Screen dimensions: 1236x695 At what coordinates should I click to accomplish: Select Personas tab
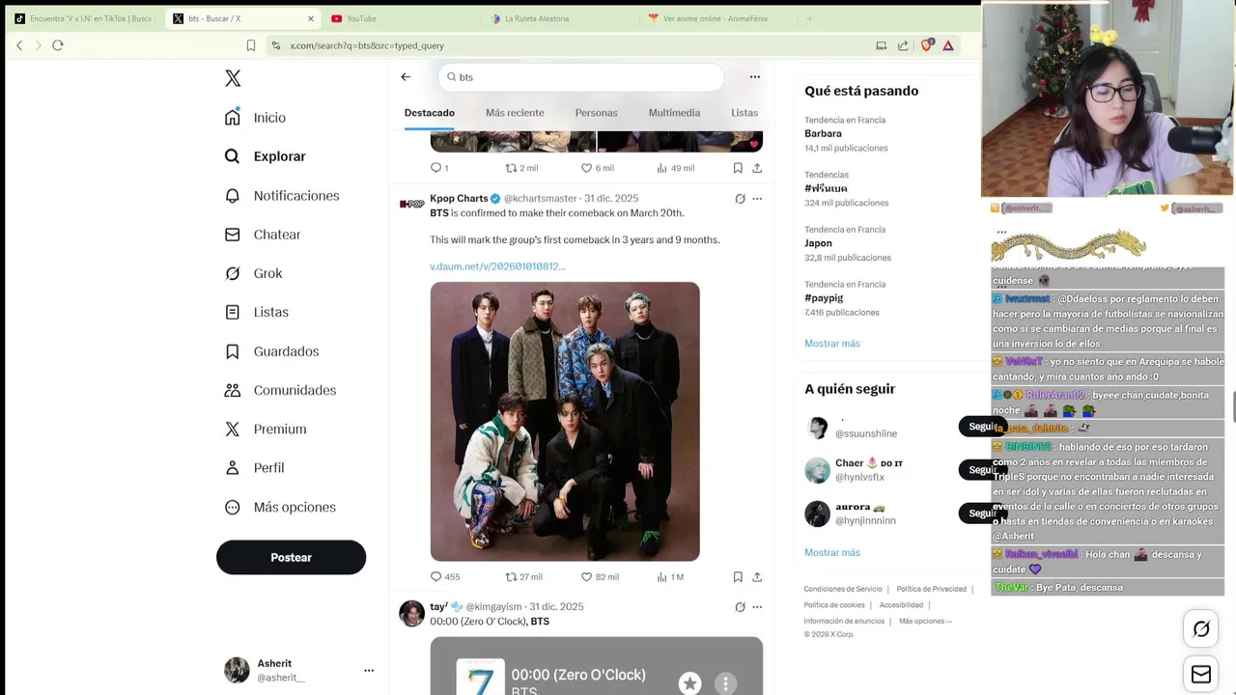point(596,113)
